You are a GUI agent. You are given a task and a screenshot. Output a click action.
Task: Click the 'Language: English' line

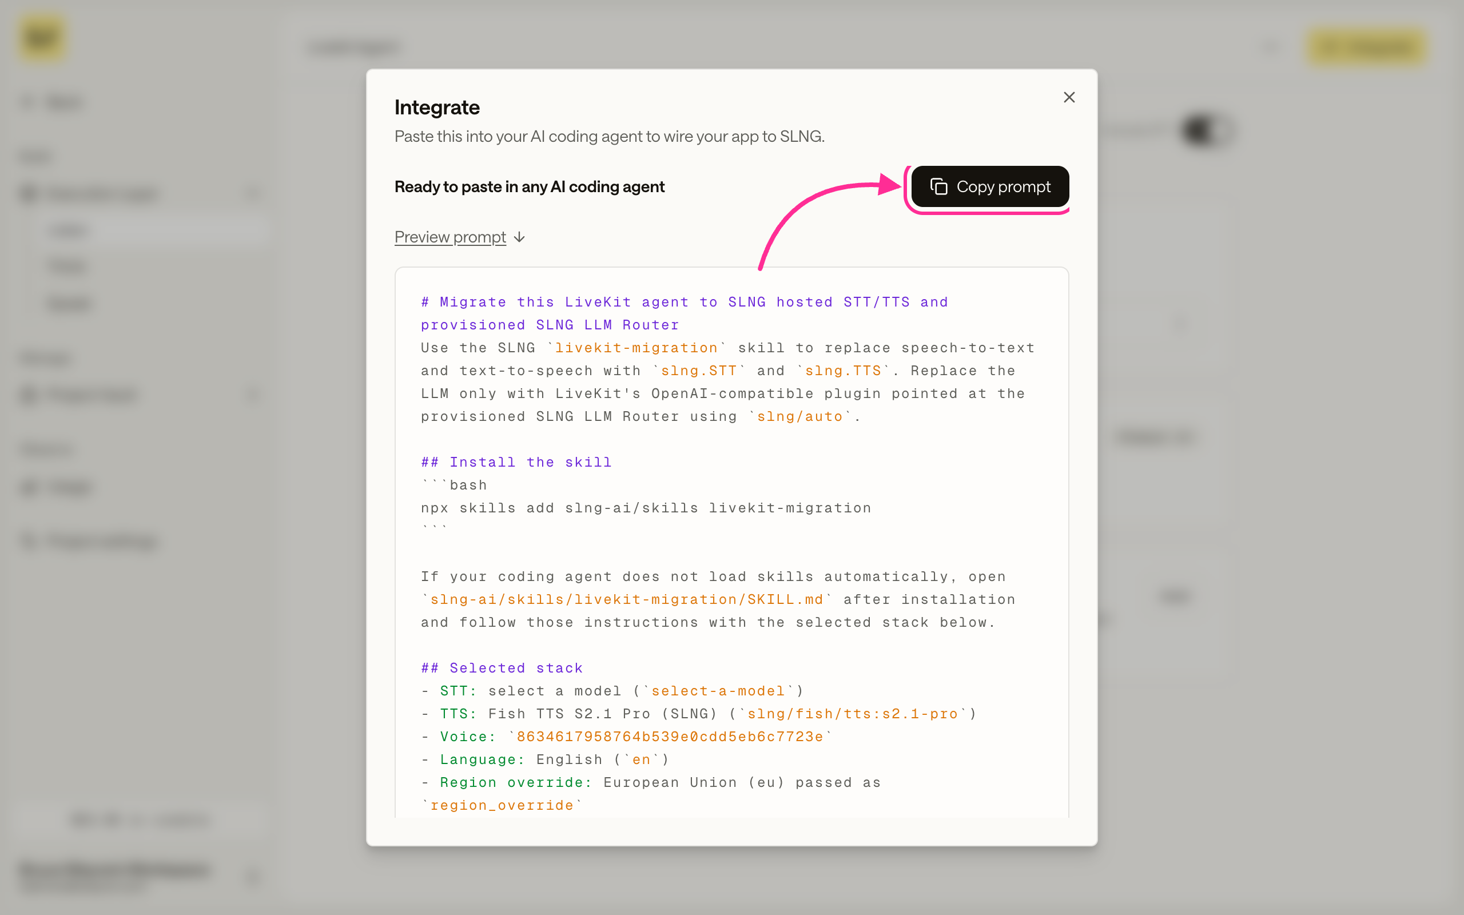point(545,759)
